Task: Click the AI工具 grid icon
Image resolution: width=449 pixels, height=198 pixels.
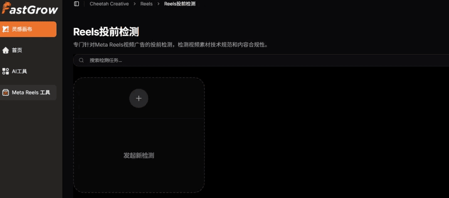Action: 5,72
